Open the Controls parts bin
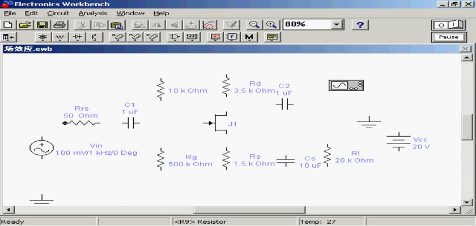 (232, 37)
